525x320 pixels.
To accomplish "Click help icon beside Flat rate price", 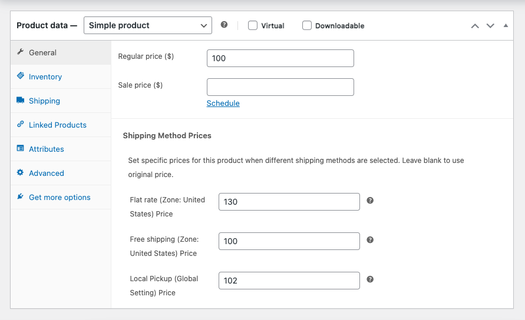I will 370,201.
